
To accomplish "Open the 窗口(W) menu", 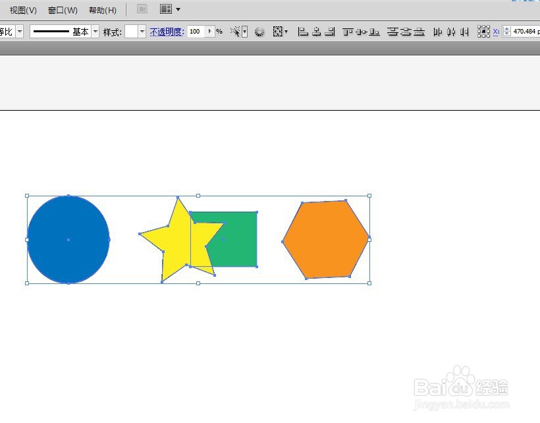I will pyautogui.click(x=63, y=11).
